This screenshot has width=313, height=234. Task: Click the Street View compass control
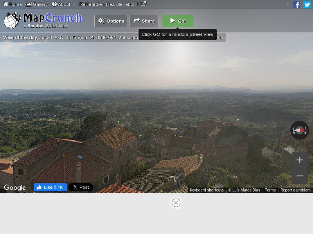coord(299,130)
